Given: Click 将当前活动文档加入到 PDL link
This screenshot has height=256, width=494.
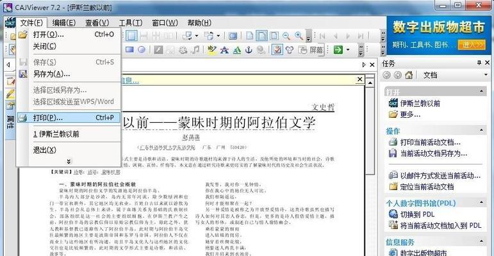Looking at the screenshot, I should tap(440, 225).
